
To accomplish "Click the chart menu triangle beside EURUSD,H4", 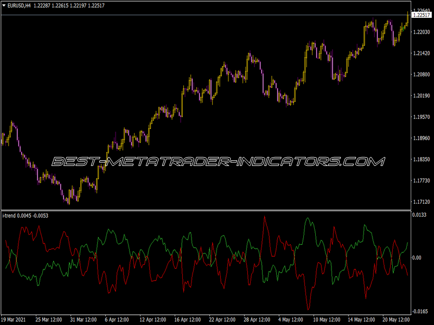I will click(4, 5).
